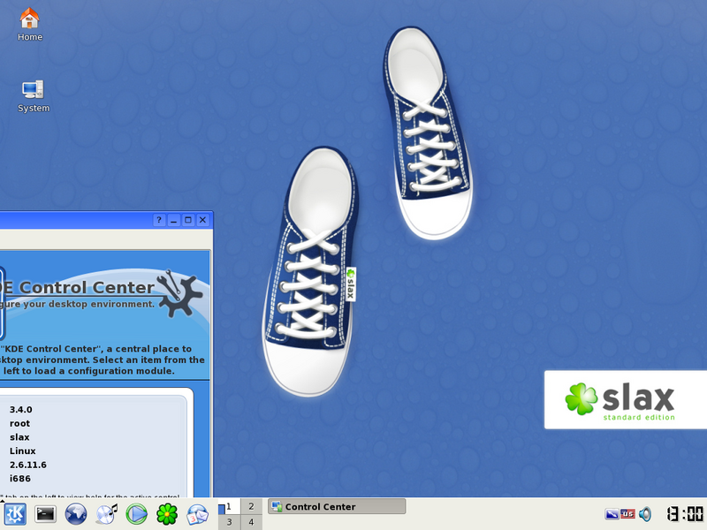The width and height of the screenshot is (707, 530).
Task: Click the "2.6.11.6" kernel release value
Action: pos(28,465)
